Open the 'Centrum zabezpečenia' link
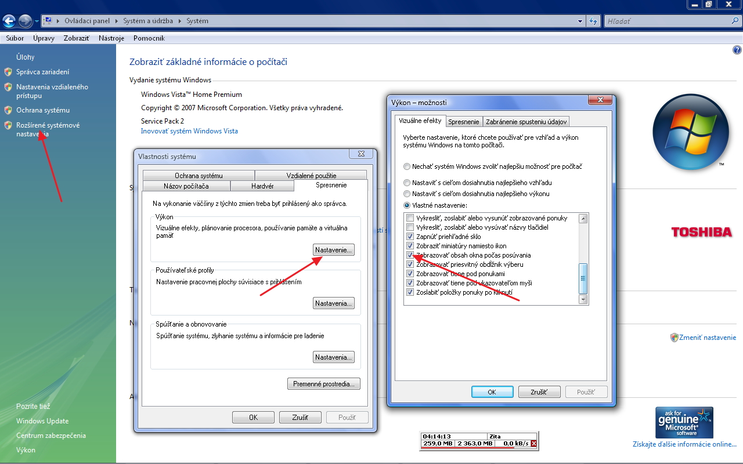This screenshot has height=464, width=743. click(x=51, y=436)
